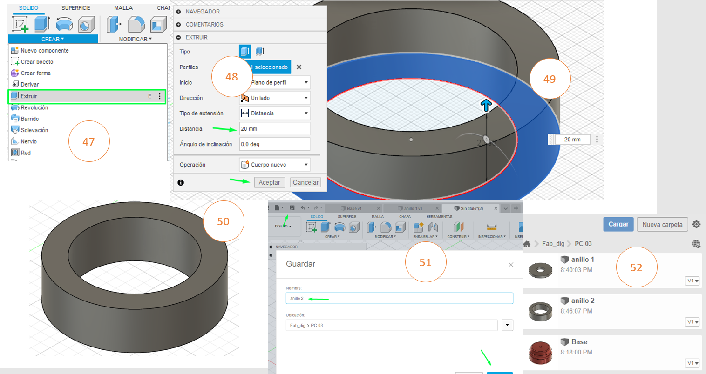The image size is (706, 374).
Task: Open the V1 version dropdown for anillo 2
Action: (692, 322)
